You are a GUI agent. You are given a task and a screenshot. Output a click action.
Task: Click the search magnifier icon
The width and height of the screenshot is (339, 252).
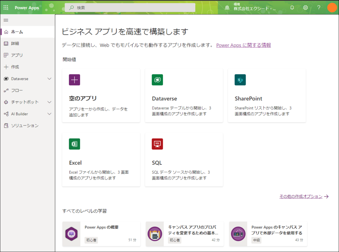point(72,8)
